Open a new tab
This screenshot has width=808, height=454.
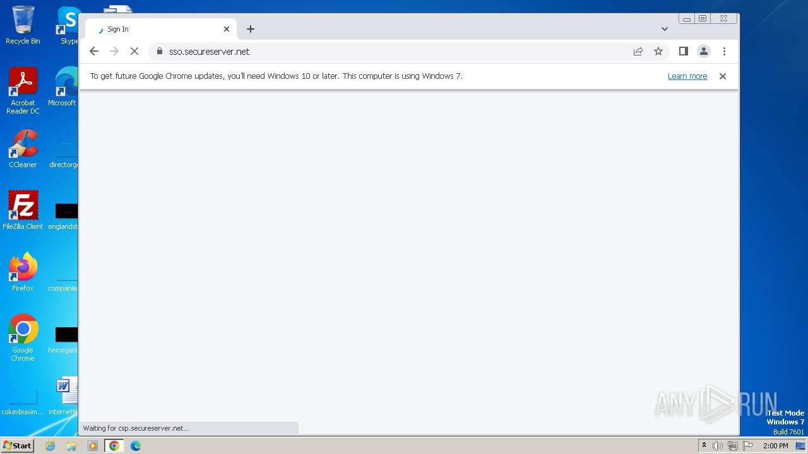pos(251,29)
